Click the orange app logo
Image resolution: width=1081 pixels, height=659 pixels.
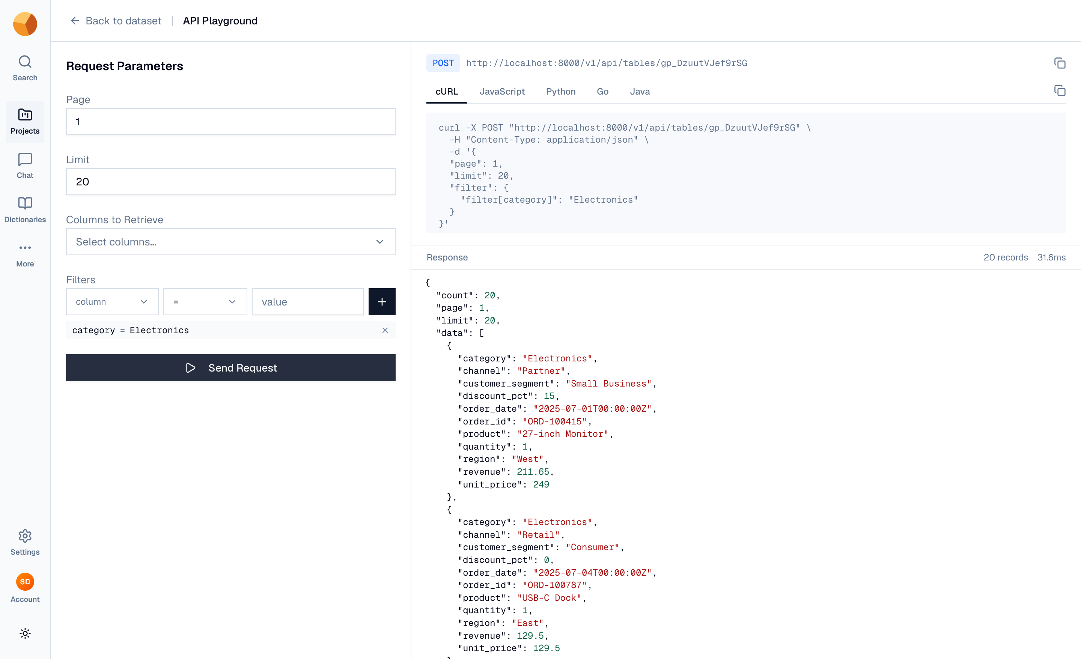tap(25, 24)
